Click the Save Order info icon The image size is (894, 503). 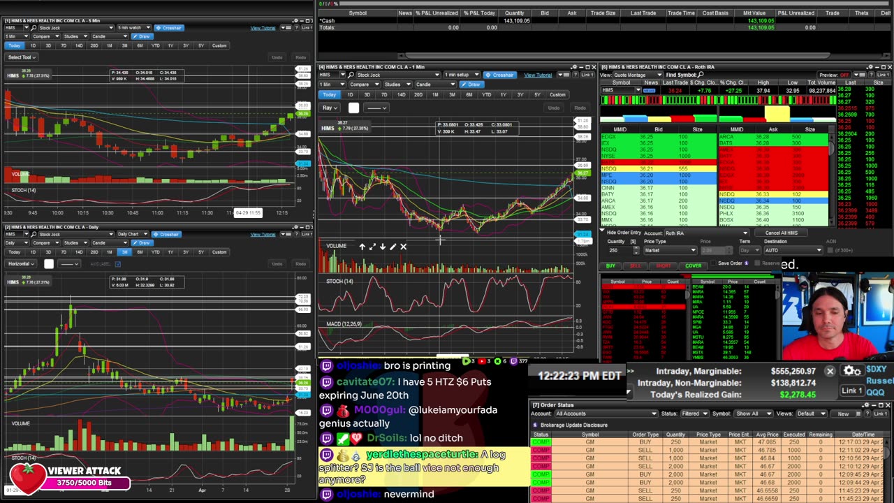(x=746, y=263)
